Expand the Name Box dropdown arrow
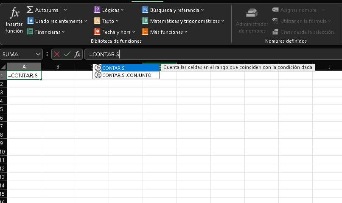Screen dimensions: 342x203 point(39,54)
